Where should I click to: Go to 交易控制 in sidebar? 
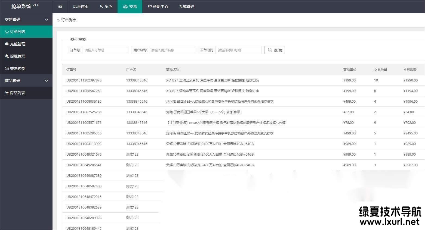[x=26, y=68]
